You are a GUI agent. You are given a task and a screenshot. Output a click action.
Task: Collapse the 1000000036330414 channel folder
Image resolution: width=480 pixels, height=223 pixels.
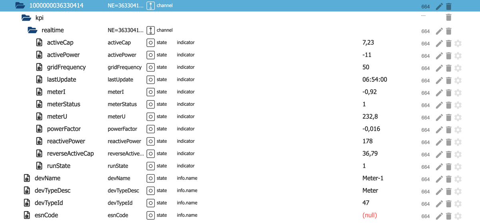[20, 6]
